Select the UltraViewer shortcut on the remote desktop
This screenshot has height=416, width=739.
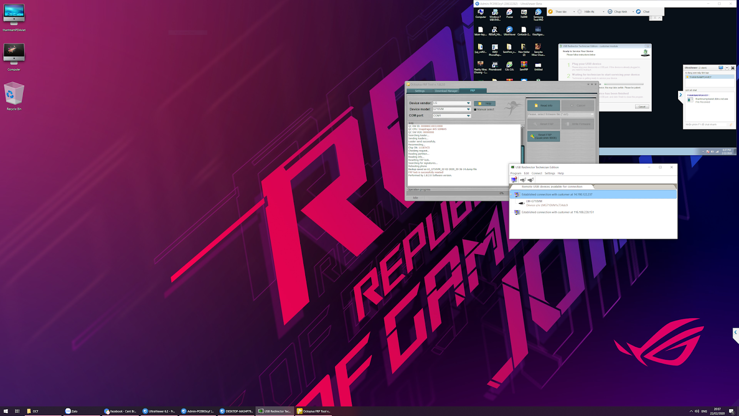509,31
